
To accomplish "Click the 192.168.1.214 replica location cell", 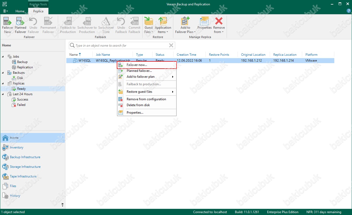I will pos(283,61).
